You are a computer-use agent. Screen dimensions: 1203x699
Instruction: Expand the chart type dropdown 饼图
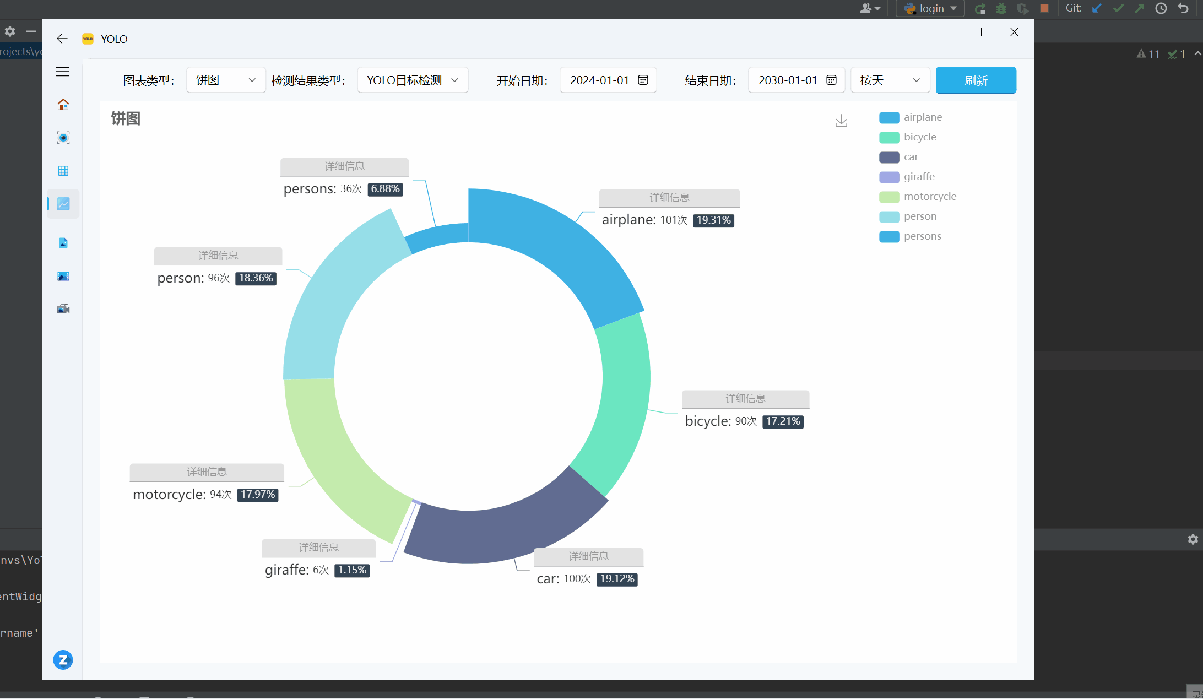click(x=226, y=80)
